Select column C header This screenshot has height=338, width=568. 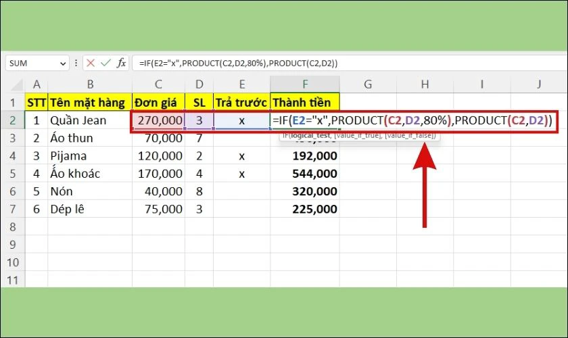tap(158, 84)
